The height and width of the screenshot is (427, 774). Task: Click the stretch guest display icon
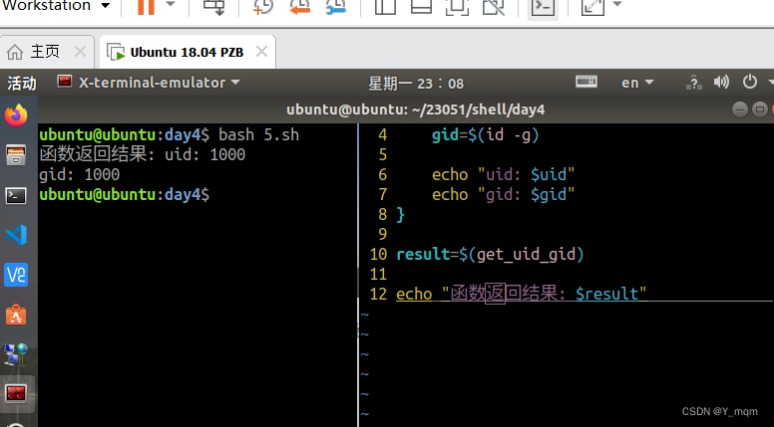pyautogui.click(x=592, y=7)
